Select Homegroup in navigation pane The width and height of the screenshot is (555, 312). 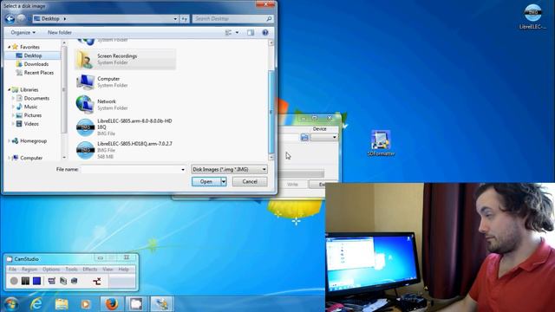[x=33, y=140]
